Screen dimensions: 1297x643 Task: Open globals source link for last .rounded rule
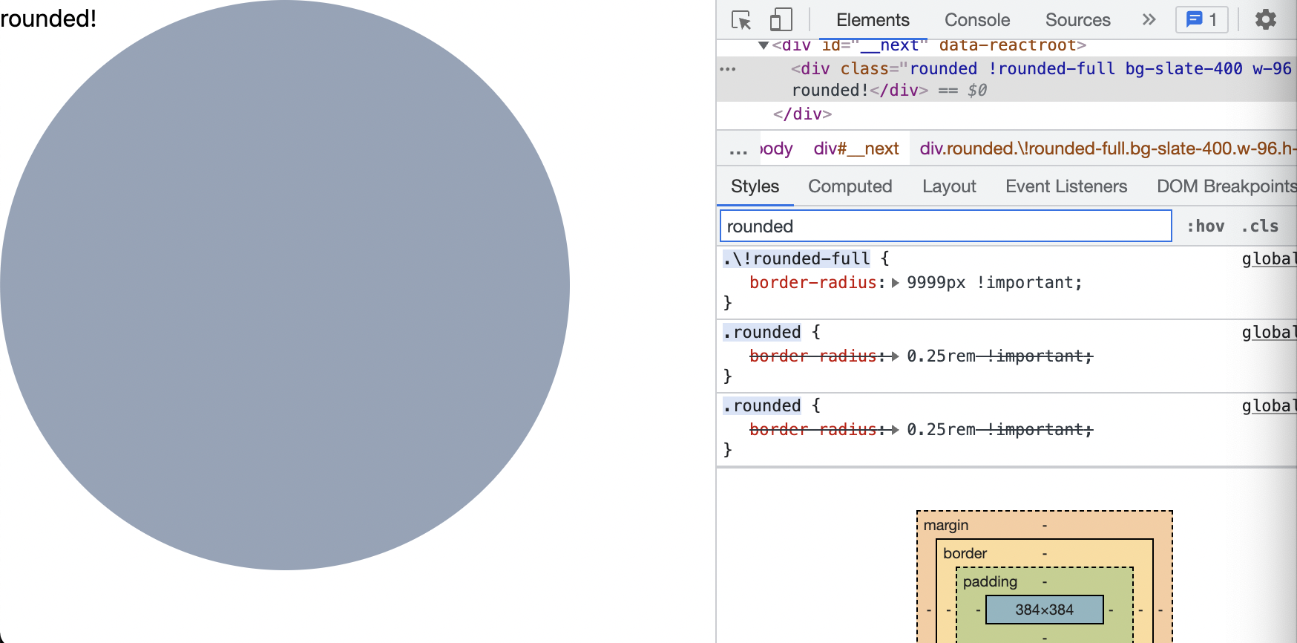(1270, 405)
